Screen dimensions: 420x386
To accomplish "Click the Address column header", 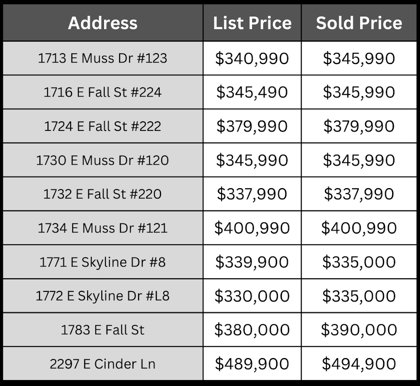I will [103, 23].
